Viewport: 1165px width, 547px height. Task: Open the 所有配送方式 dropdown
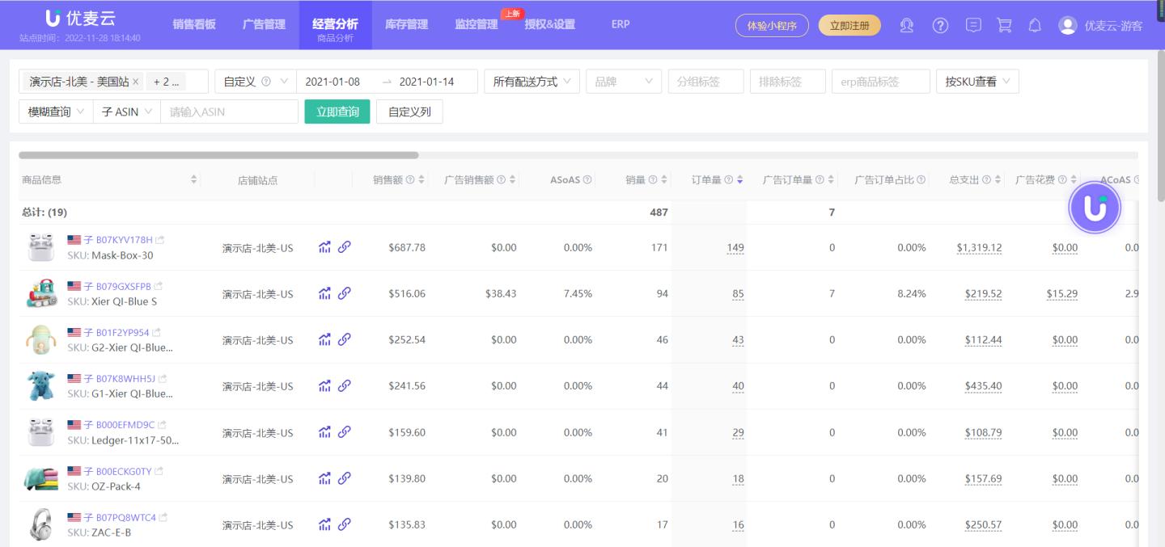pyautogui.click(x=532, y=81)
